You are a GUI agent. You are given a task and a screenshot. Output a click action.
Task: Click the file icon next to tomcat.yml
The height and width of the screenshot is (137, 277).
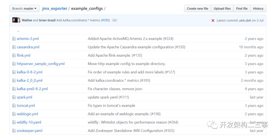(14, 106)
